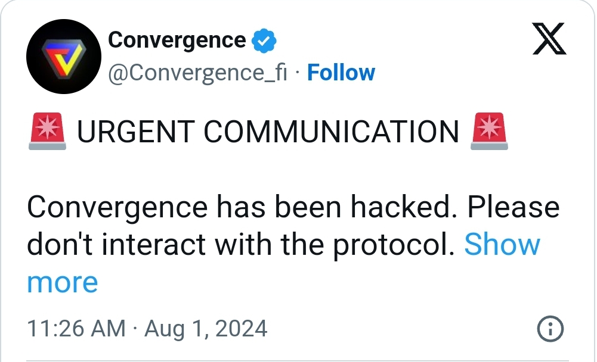The image size is (597, 362).
Task: Open the X logo link
Action: (x=549, y=39)
